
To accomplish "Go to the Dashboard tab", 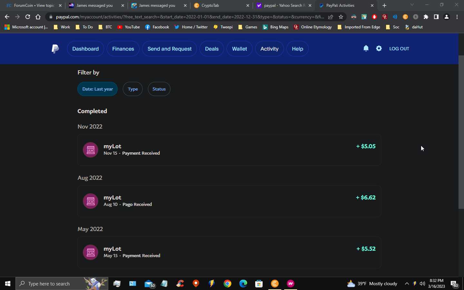I will (x=85, y=49).
